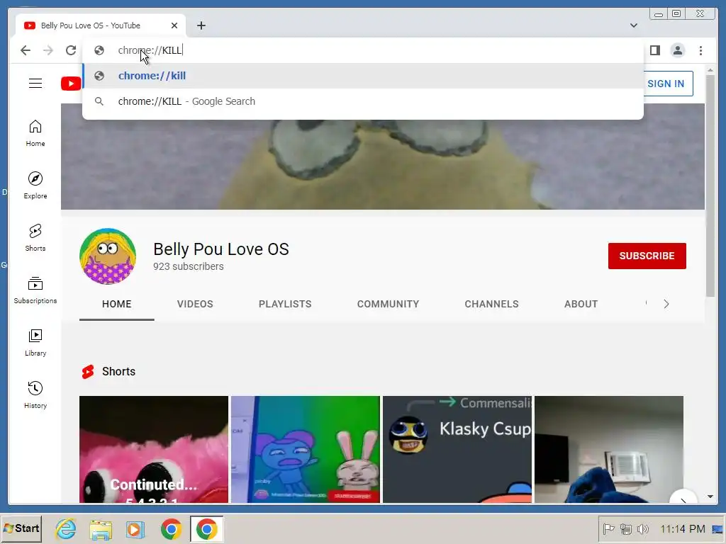The image size is (726, 544).
Task: Toggle the Chrome side panel icon
Action: [x=654, y=50]
